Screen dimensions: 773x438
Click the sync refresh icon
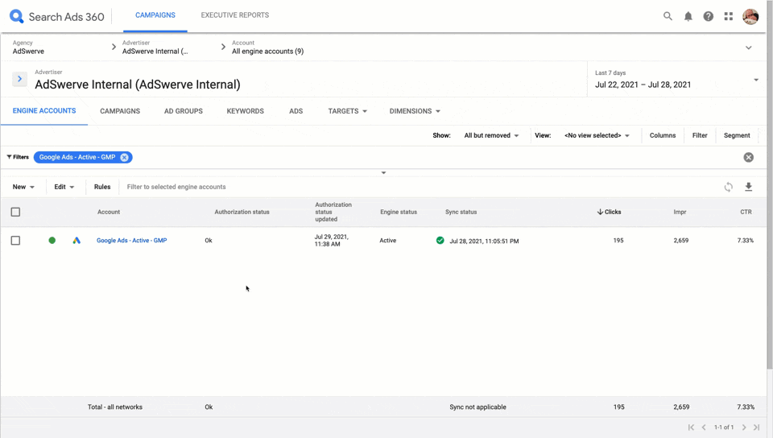[728, 187]
